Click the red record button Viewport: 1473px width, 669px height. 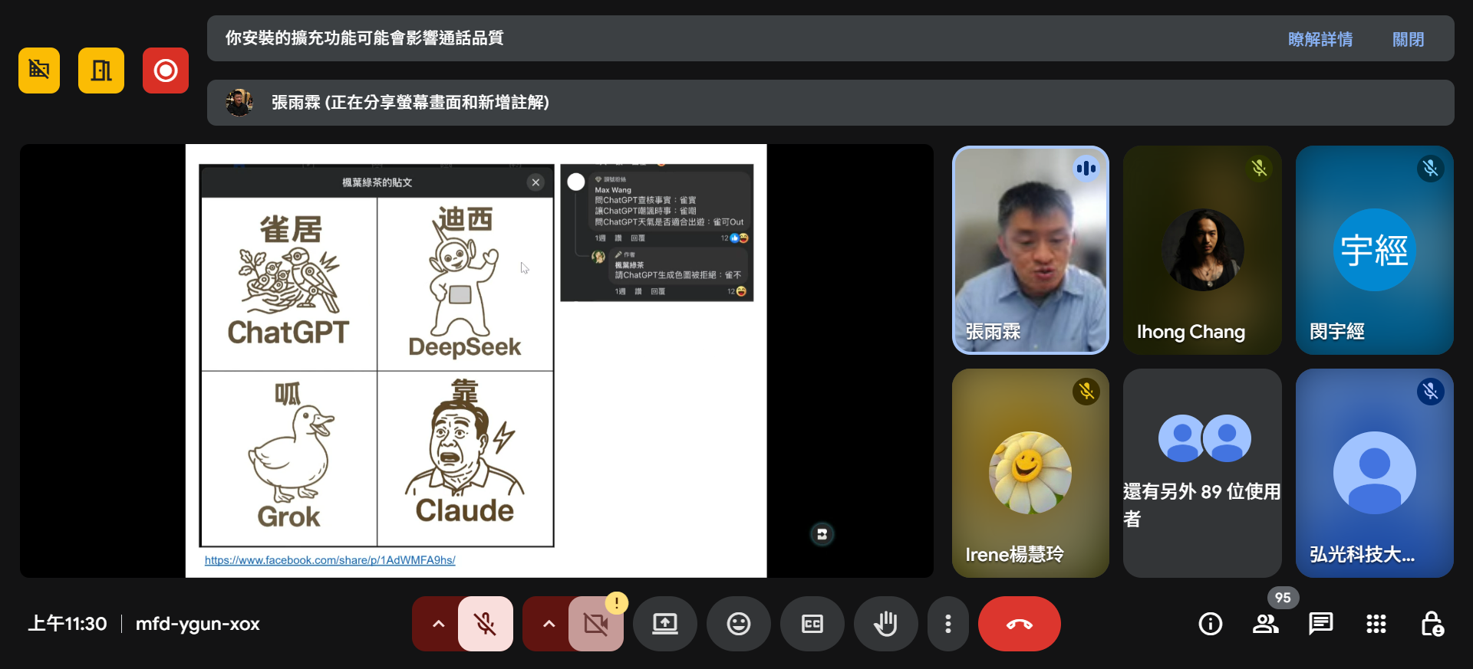(166, 71)
